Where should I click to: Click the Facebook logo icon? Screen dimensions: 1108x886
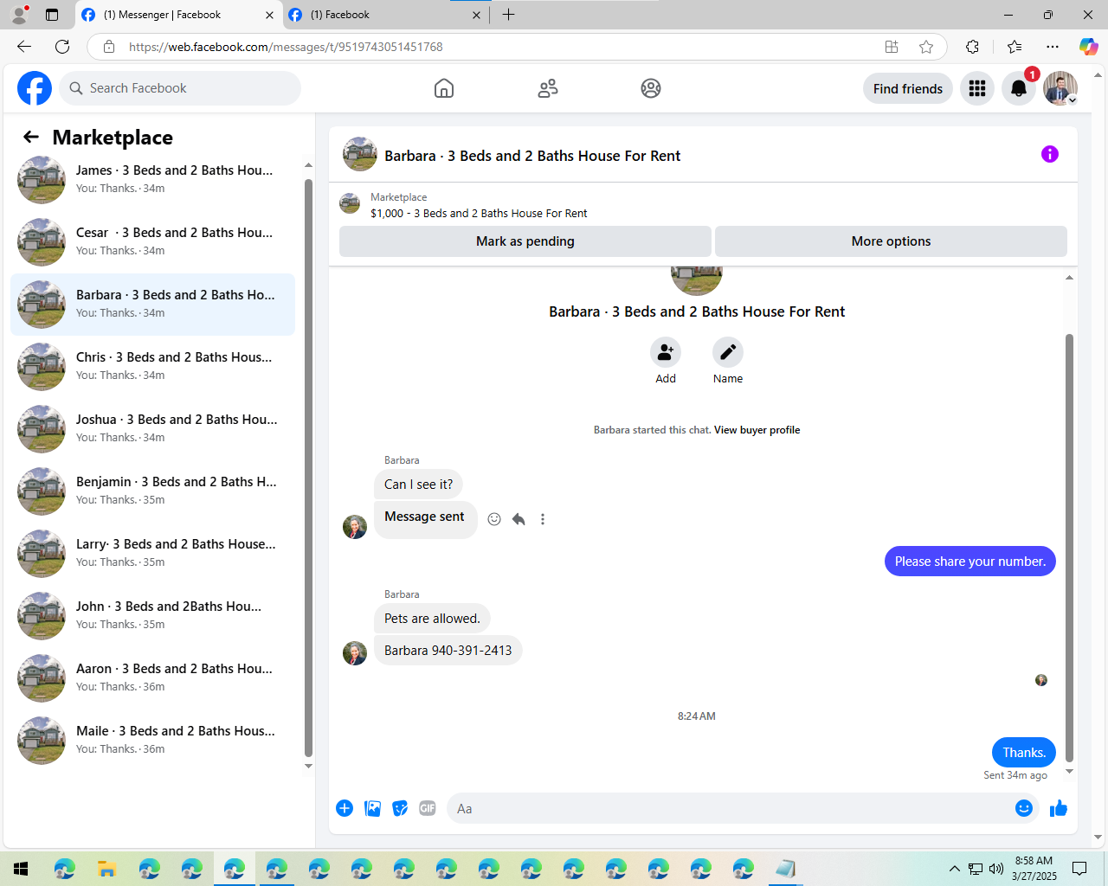coord(35,88)
